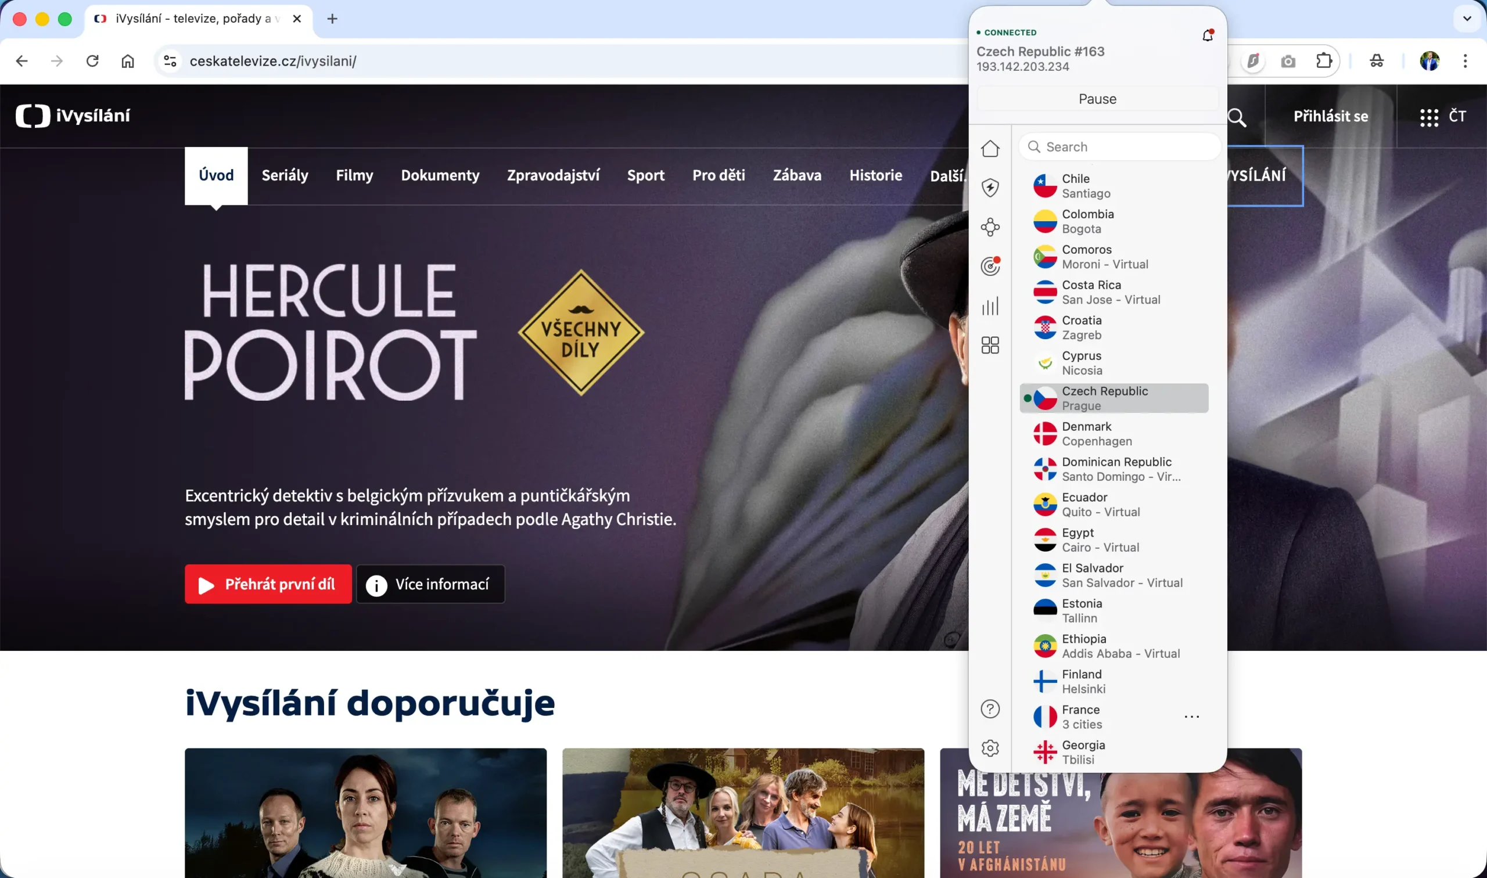The height and width of the screenshot is (878, 1487).
Task: Open the Dedicated IP target icon with notification dot
Action: tap(990, 266)
